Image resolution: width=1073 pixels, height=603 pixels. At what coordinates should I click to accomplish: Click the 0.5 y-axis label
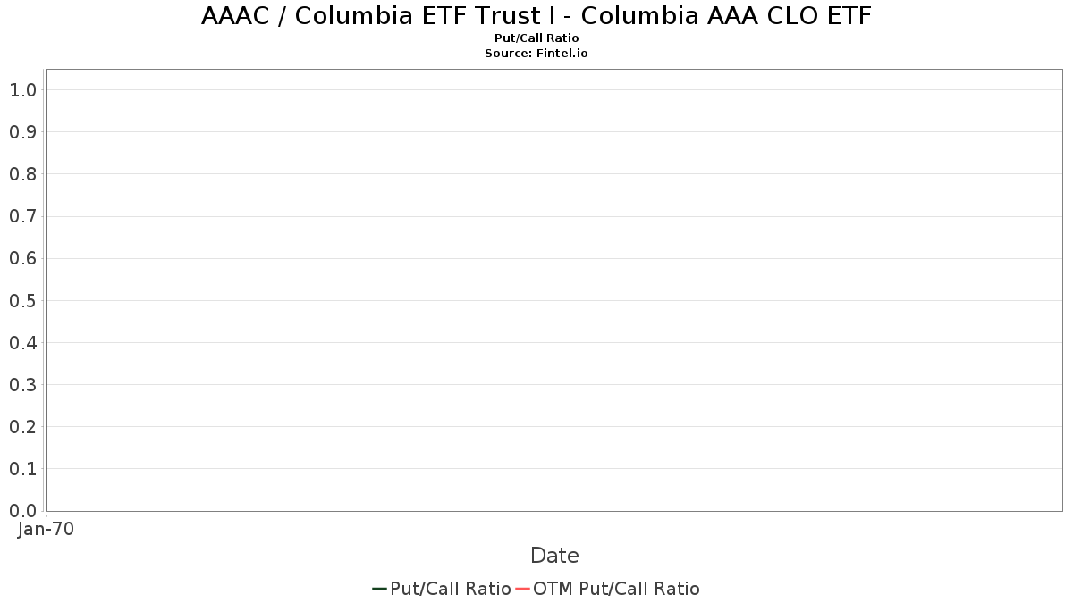pos(23,300)
